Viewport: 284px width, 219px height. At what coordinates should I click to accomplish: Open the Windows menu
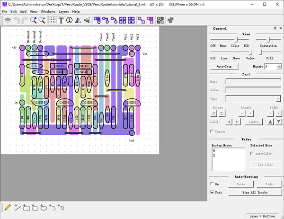tap(48, 11)
